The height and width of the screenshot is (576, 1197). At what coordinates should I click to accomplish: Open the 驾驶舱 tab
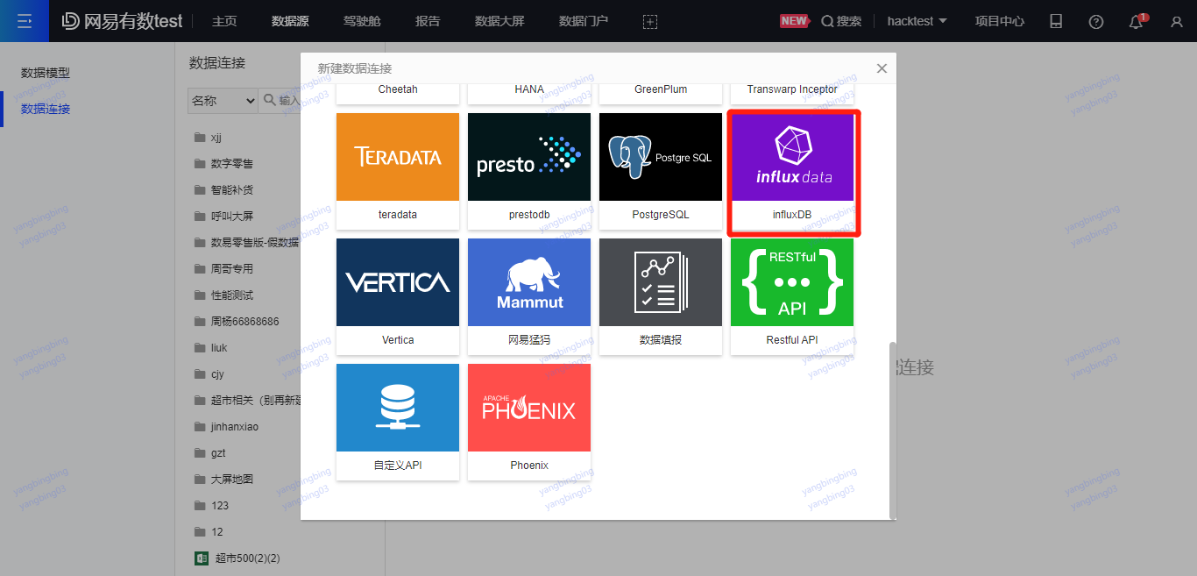[x=362, y=21]
